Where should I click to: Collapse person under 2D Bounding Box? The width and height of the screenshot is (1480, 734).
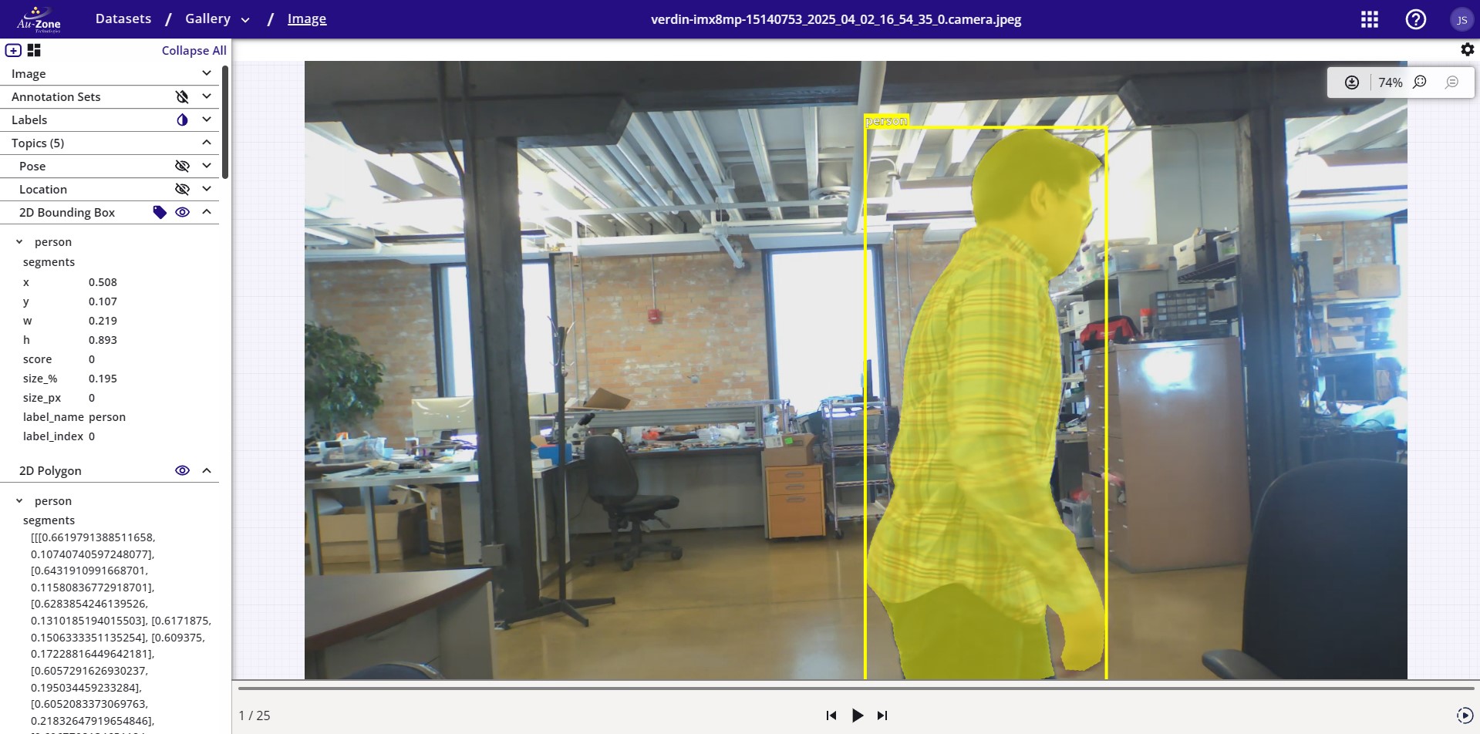click(19, 242)
